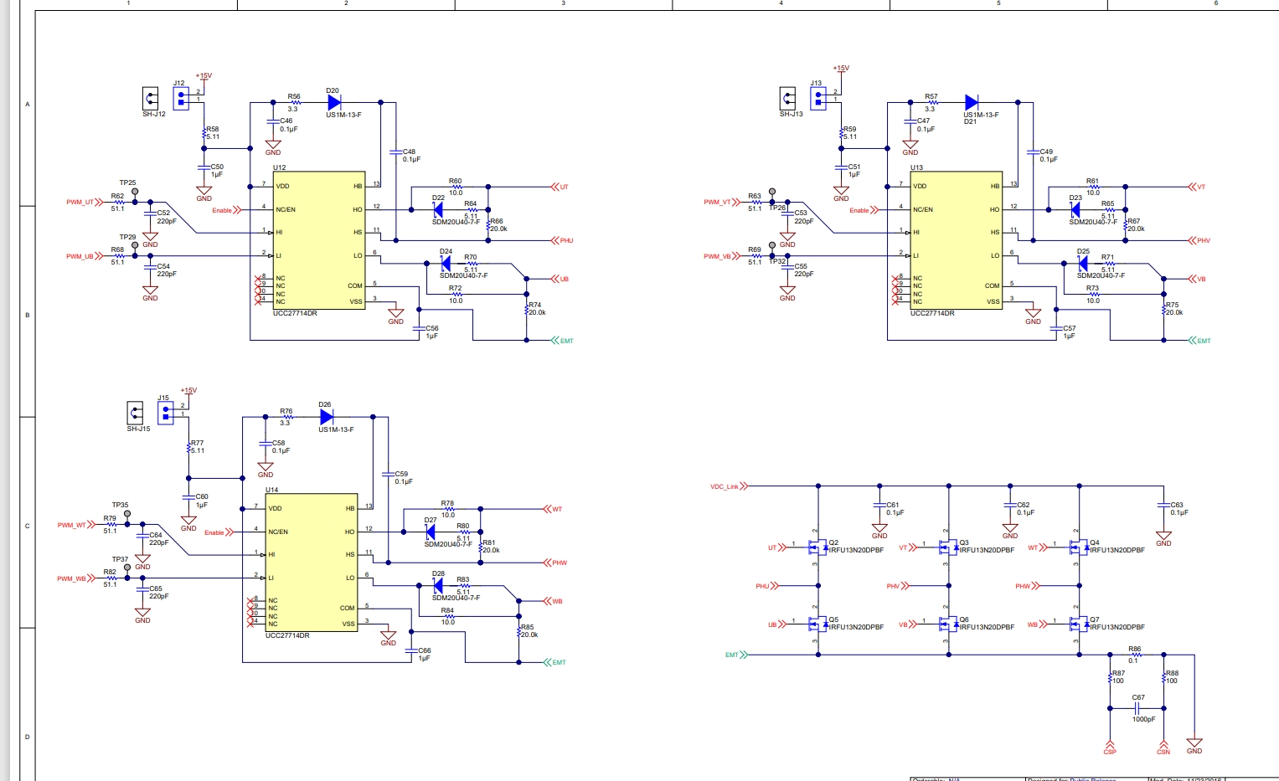Screen dimensions: 1279x781
Task: Select the VDC_Link net port
Action: 727,486
